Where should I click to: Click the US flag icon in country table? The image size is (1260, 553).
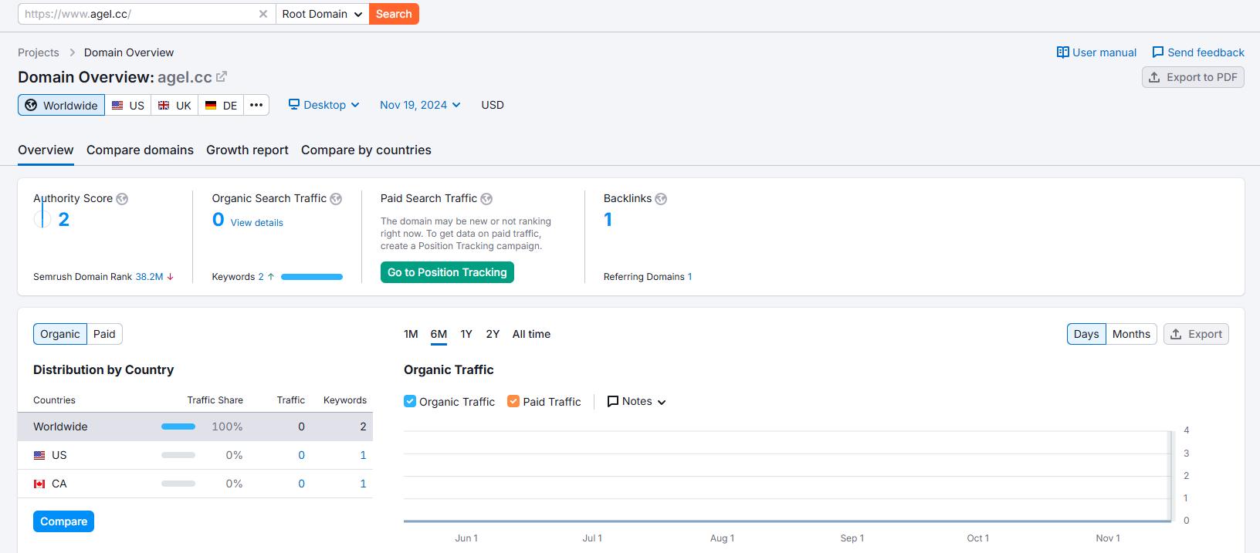click(x=39, y=456)
